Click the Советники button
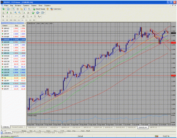Image resolution: width=177 pixels, height=138 pixels. [56, 9]
